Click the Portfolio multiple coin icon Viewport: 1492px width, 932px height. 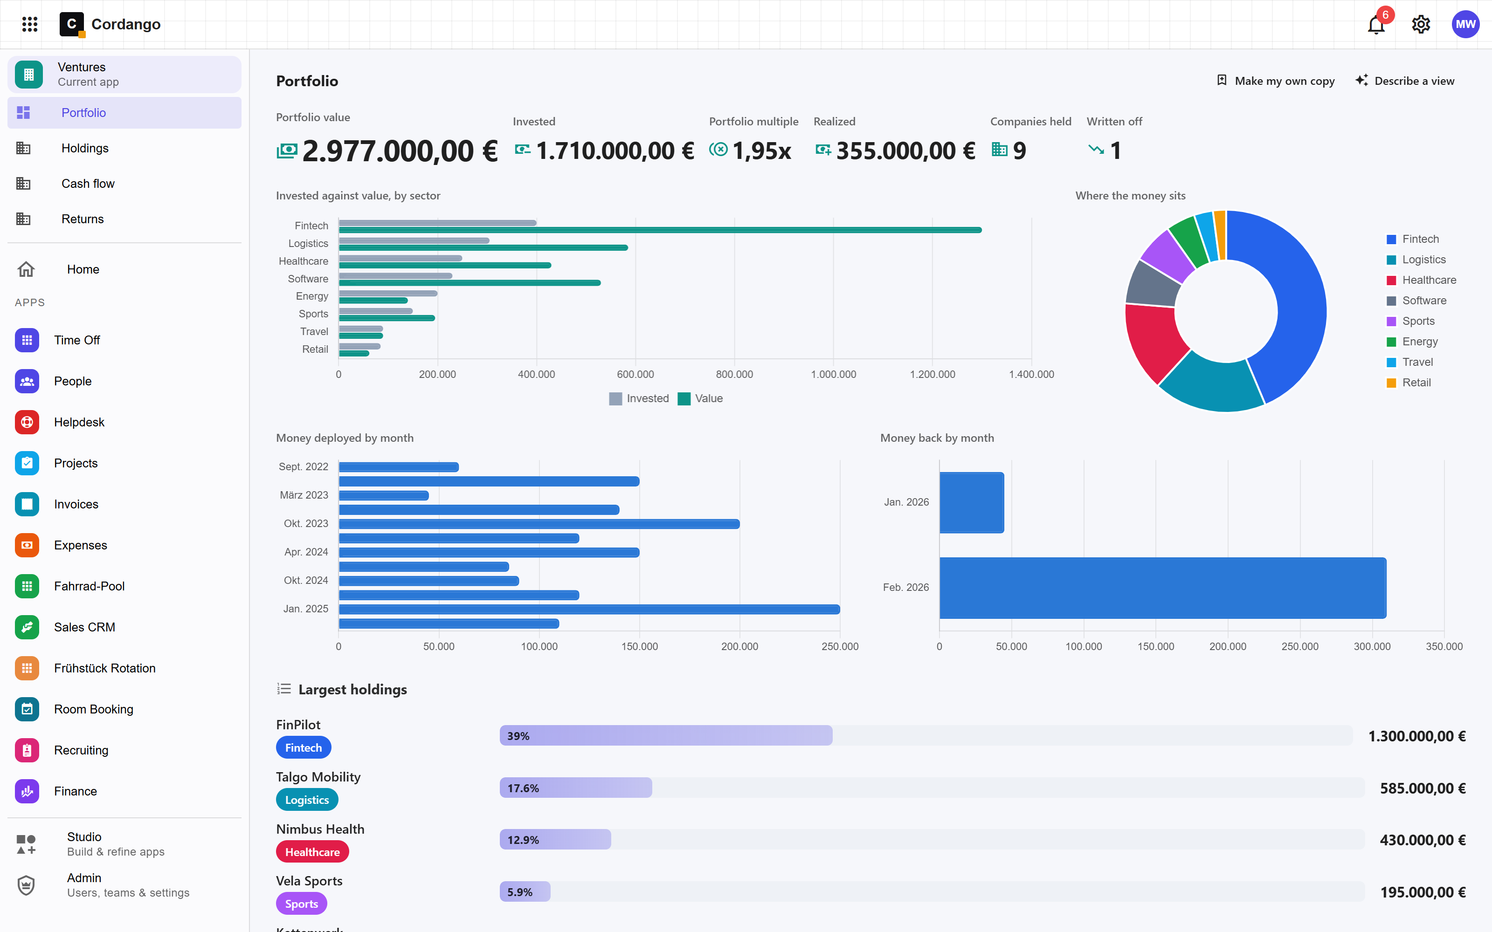click(718, 149)
